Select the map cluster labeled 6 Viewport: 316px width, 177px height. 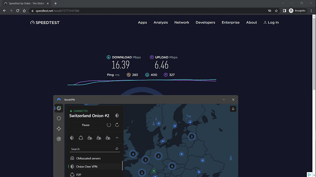click(172, 166)
